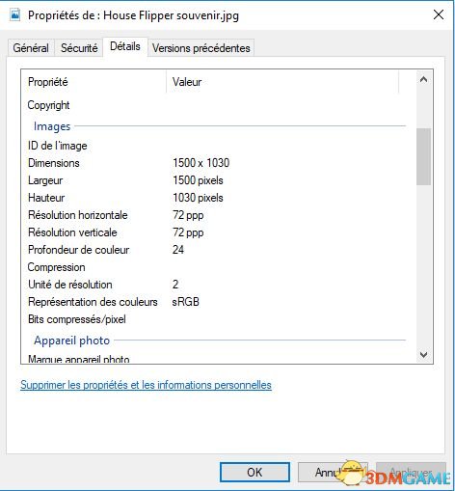Viewport: 455px width, 491px height.
Task: Open Supprimer les propriétés et les informations personnelles link
Action: tap(146, 385)
